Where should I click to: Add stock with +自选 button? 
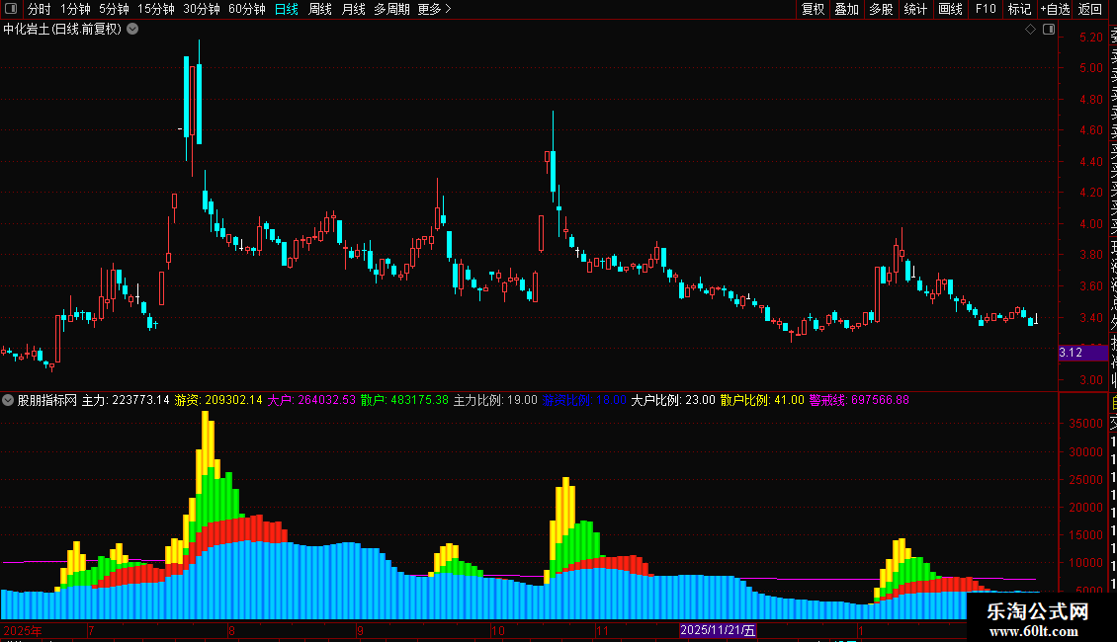[x=1055, y=9]
